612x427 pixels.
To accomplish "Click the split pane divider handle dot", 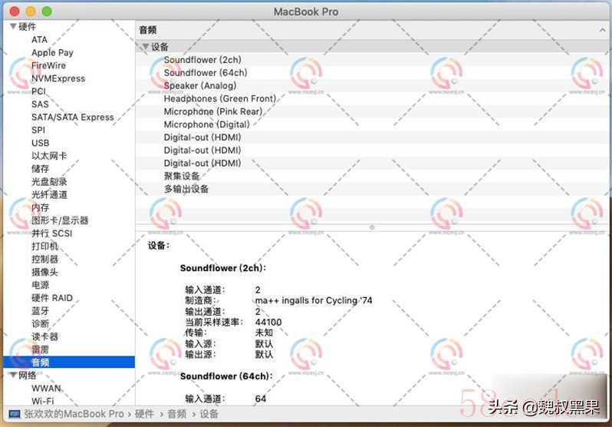I will coord(372,227).
